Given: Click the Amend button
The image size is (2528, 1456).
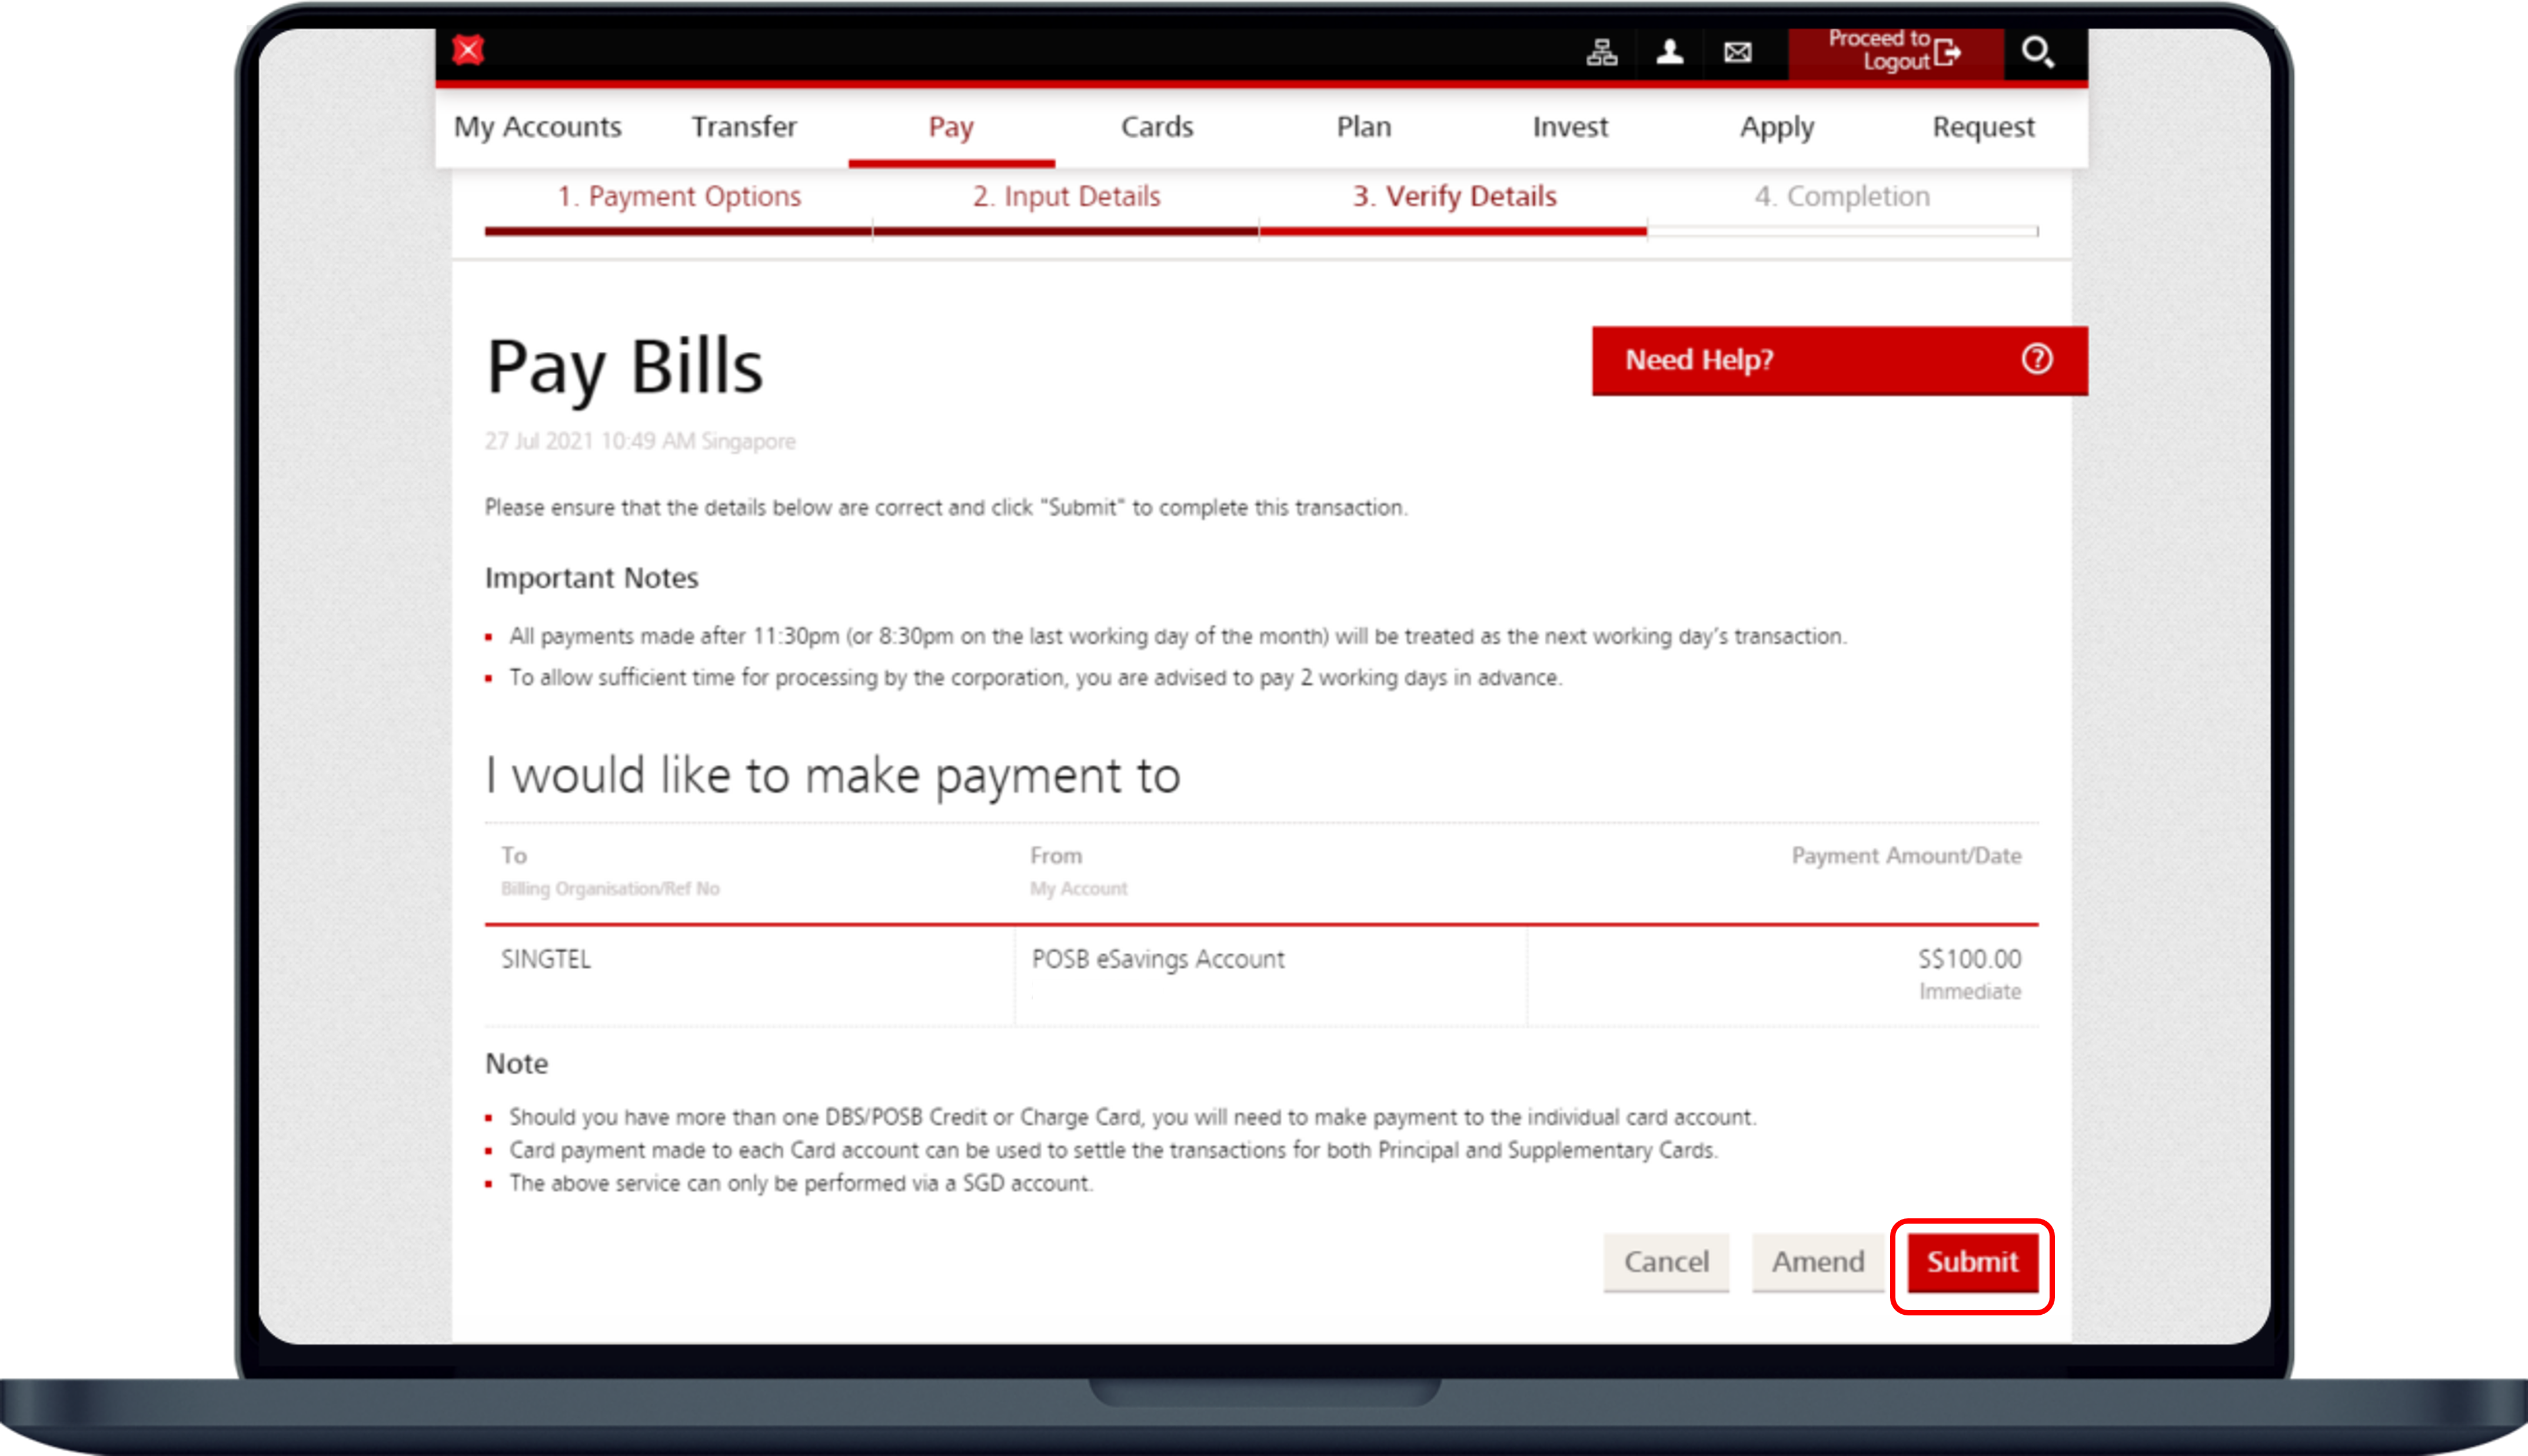Looking at the screenshot, I should [x=1817, y=1262].
